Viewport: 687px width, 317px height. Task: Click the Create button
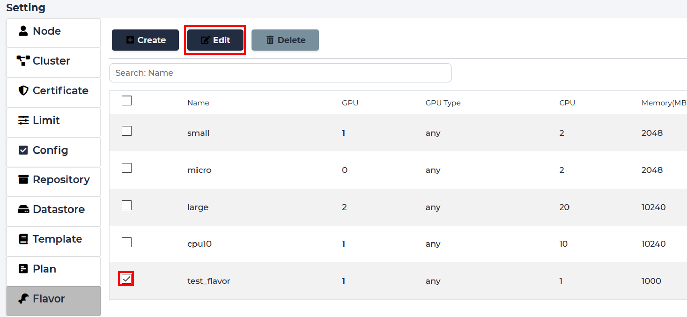pyautogui.click(x=145, y=40)
